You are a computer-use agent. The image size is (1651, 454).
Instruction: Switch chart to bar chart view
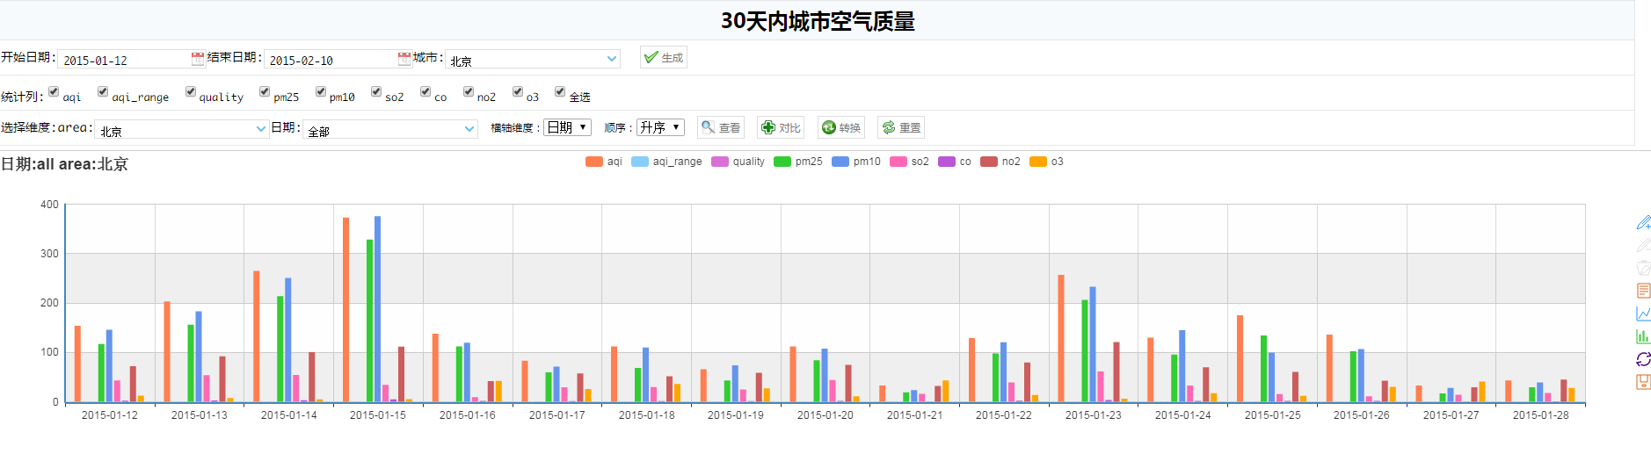pyautogui.click(x=1642, y=336)
